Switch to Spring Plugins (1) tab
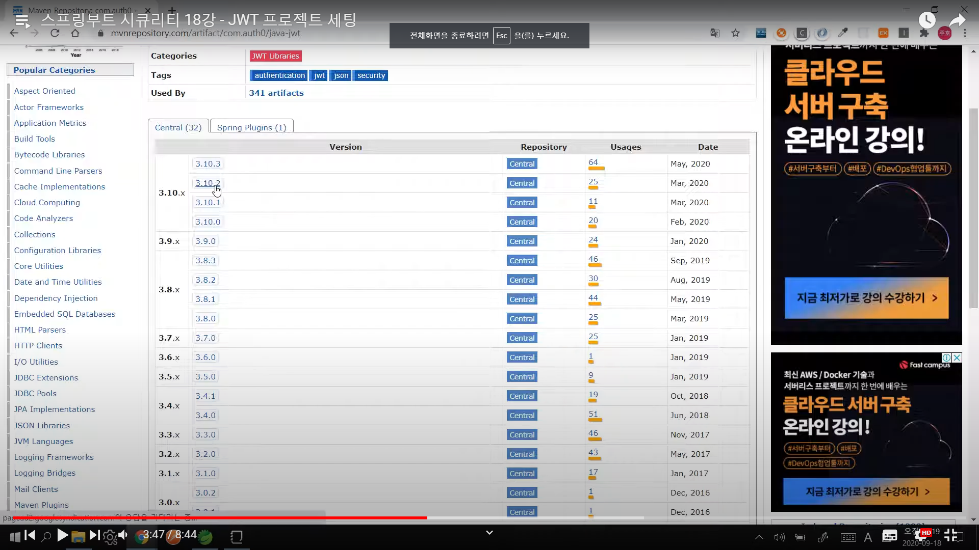Screen dimensions: 979x550 pos(251,127)
